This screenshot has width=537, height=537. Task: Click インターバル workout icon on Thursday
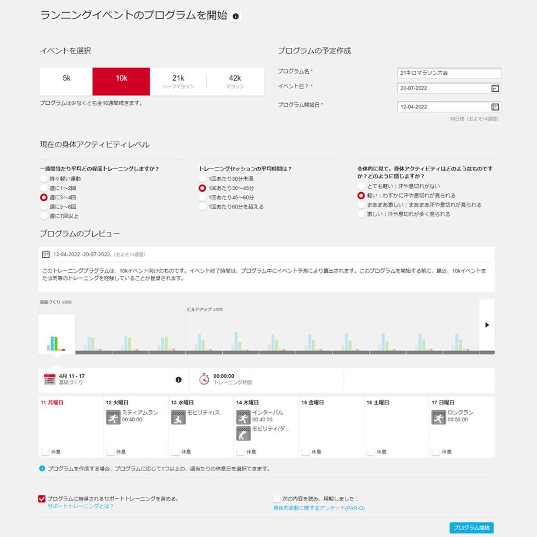(243, 417)
